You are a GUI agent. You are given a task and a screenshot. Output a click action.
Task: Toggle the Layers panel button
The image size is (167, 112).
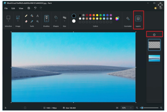point(138,19)
